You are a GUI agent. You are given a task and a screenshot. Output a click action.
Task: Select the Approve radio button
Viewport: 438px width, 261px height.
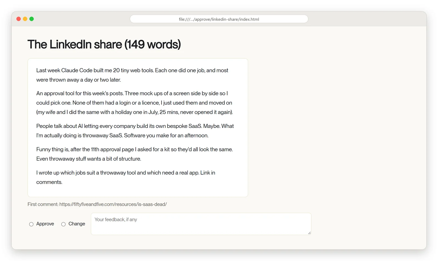[31, 224]
